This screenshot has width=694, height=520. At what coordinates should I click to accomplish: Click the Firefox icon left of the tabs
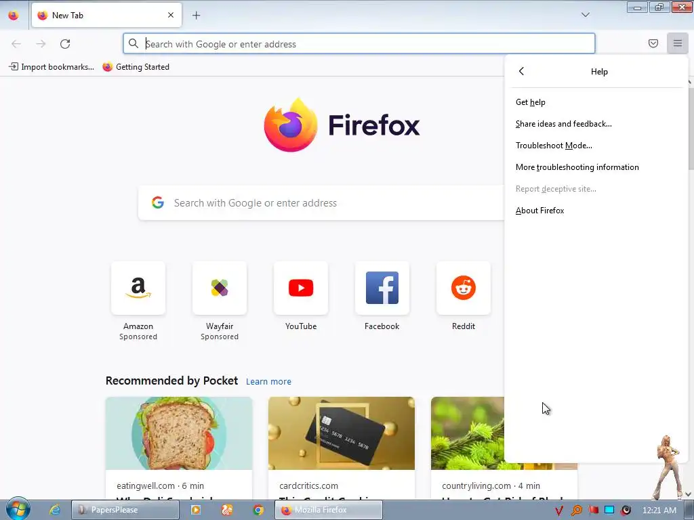[14, 16]
